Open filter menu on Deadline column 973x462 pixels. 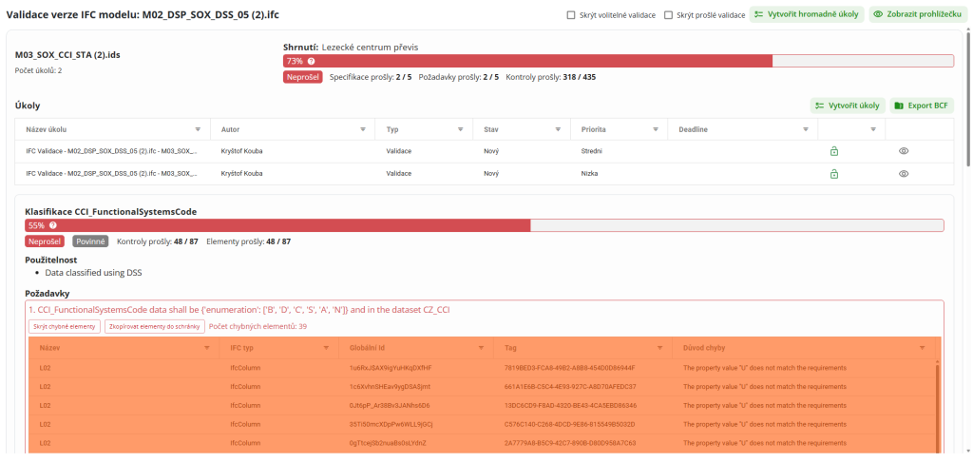click(x=805, y=129)
